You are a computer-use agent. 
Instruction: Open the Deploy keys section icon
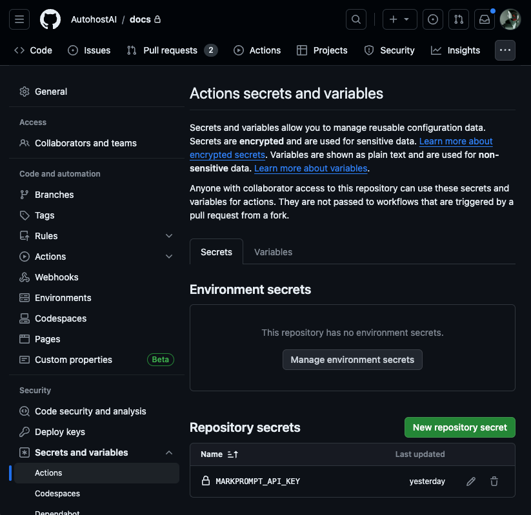point(24,431)
